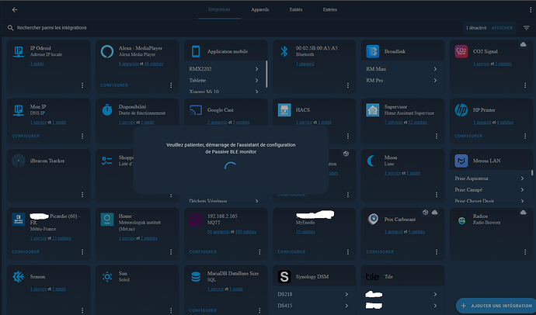Click AJOUTER UNE INTÉGRATION button

(x=496, y=306)
